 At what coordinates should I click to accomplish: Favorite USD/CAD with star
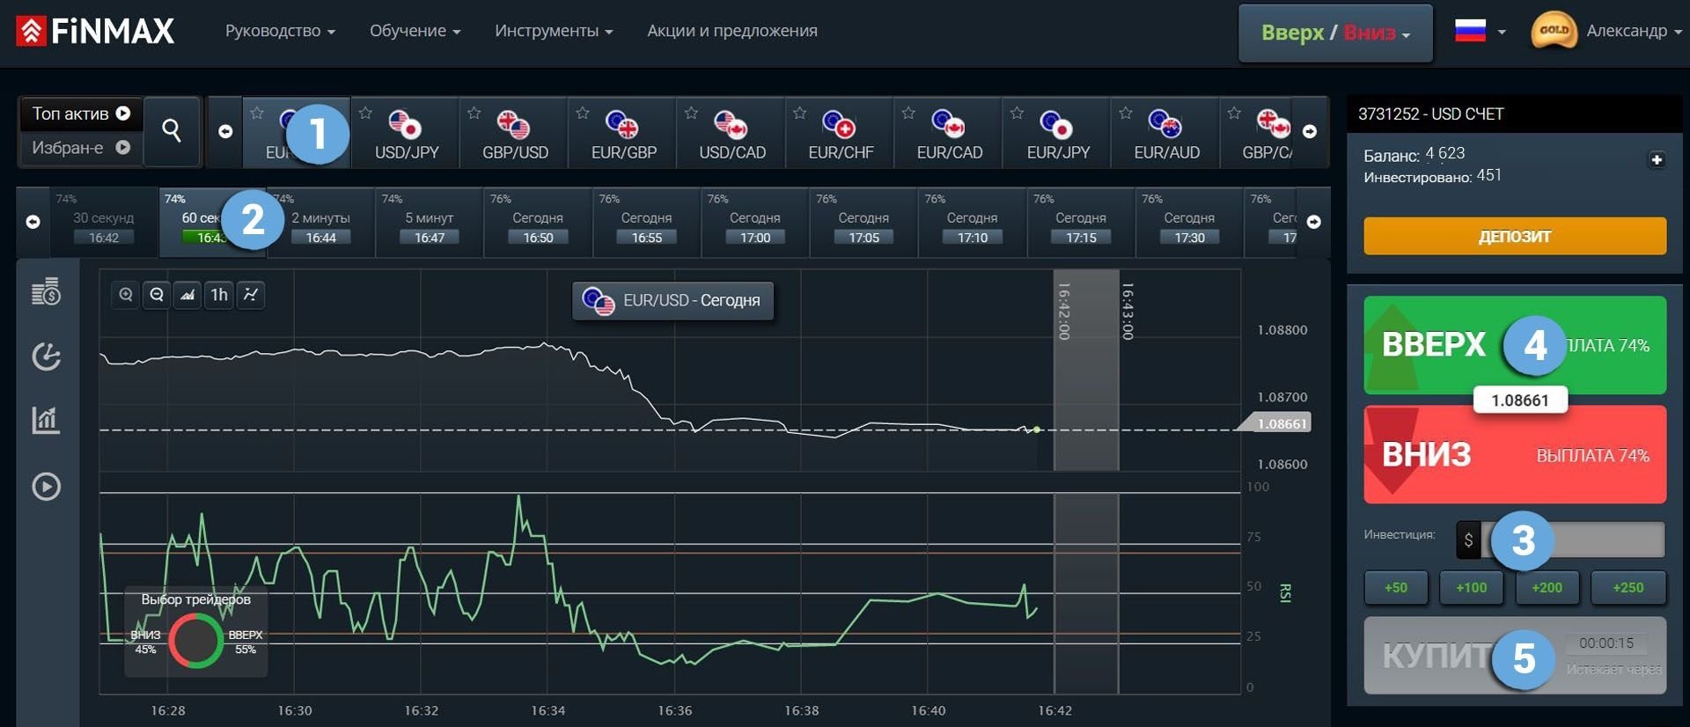click(691, 113)
